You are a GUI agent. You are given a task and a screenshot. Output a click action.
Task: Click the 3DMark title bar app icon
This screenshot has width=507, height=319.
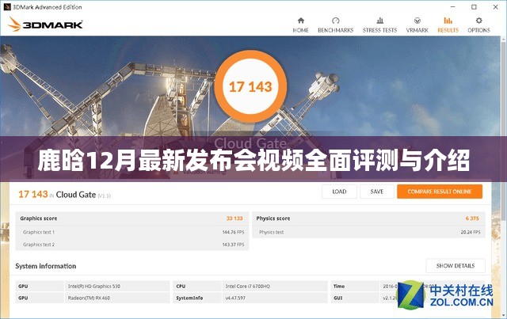7,7
